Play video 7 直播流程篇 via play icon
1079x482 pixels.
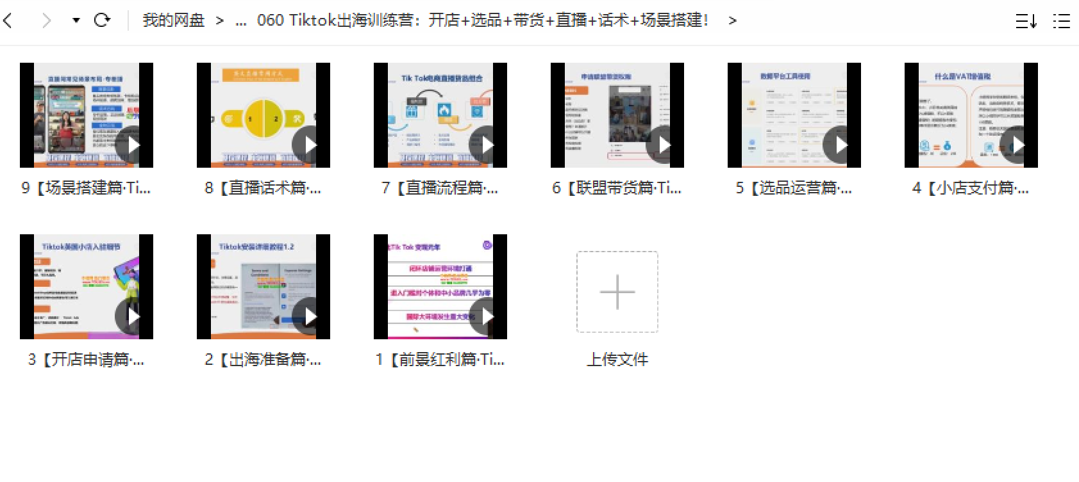(486, 145)
